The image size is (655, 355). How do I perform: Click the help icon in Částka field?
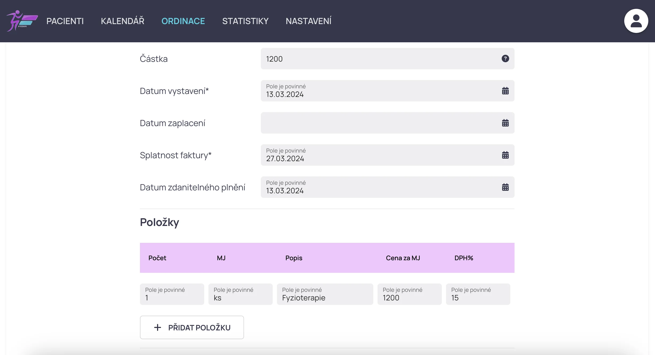coord(505,59)
